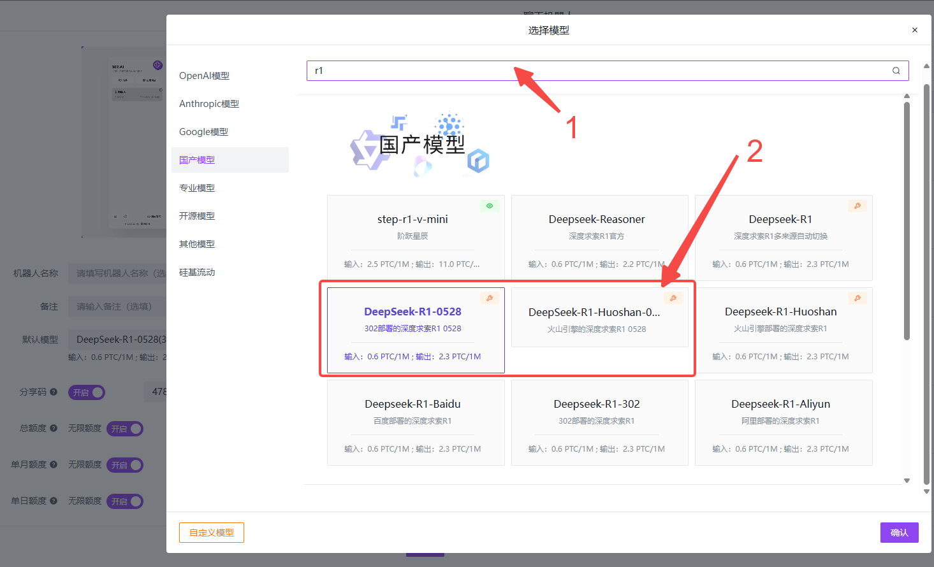Click the 国产模型 banner image
Viewport: 934px width, 567px height.
(x=420, y=145)
